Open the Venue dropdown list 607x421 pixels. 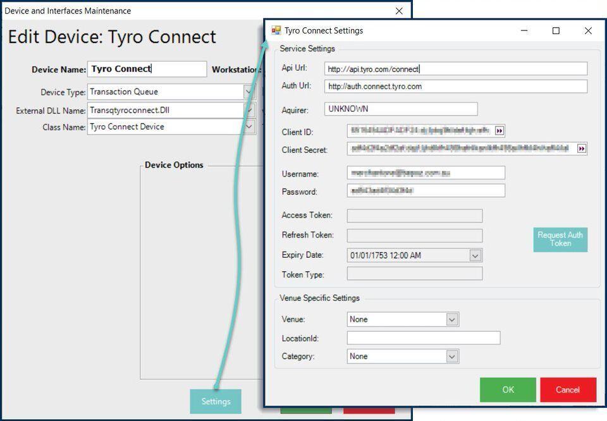click(x=452, y=320)
